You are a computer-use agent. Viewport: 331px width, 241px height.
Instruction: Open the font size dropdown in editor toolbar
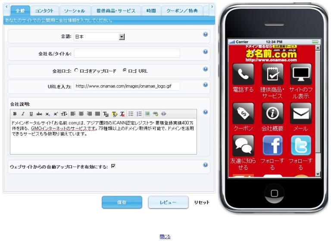(x=64, y=114)
